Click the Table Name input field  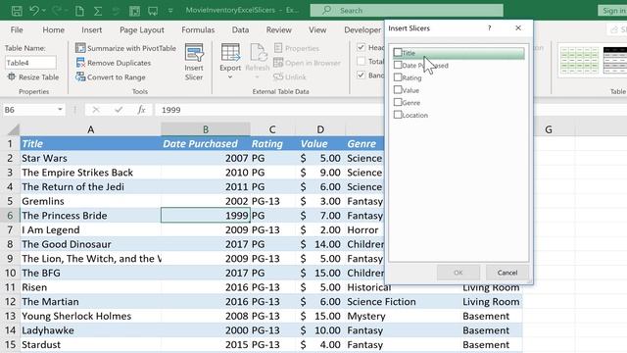pyautogui.click(x=30, y=63)
